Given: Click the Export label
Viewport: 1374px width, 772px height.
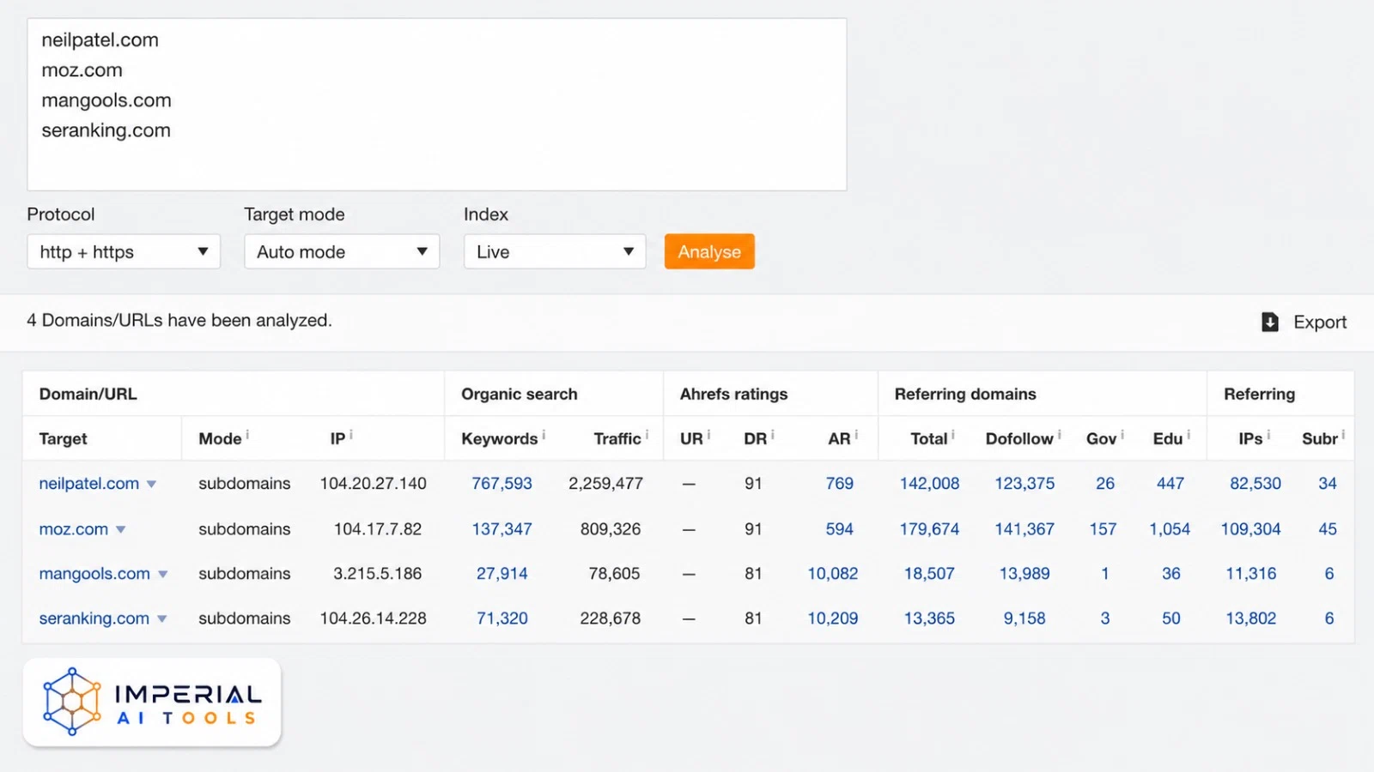Looking at the screenshot, I should 1320,322.
